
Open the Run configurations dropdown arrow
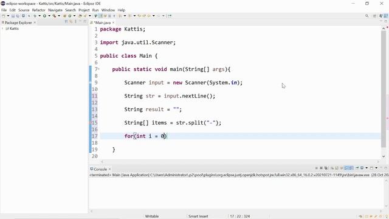click(x=49, y=16)
